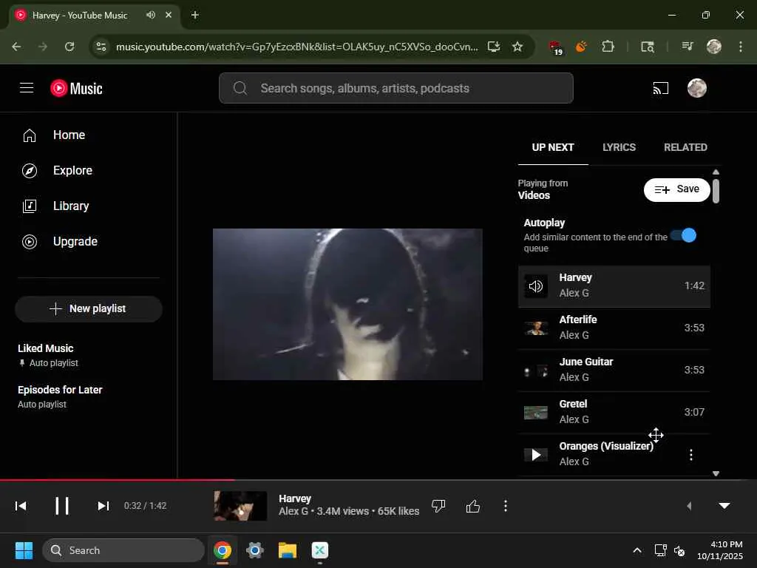Skip to the next track
The height and width of the screenshot is (568, 757).
pyautogui.click(x=103, y=506)
